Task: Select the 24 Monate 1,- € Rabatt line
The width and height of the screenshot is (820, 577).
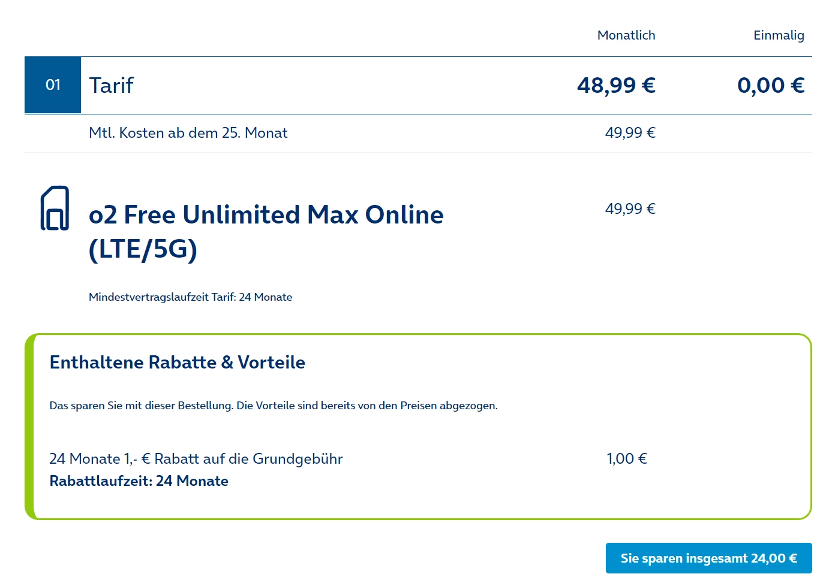Action: 196,459
